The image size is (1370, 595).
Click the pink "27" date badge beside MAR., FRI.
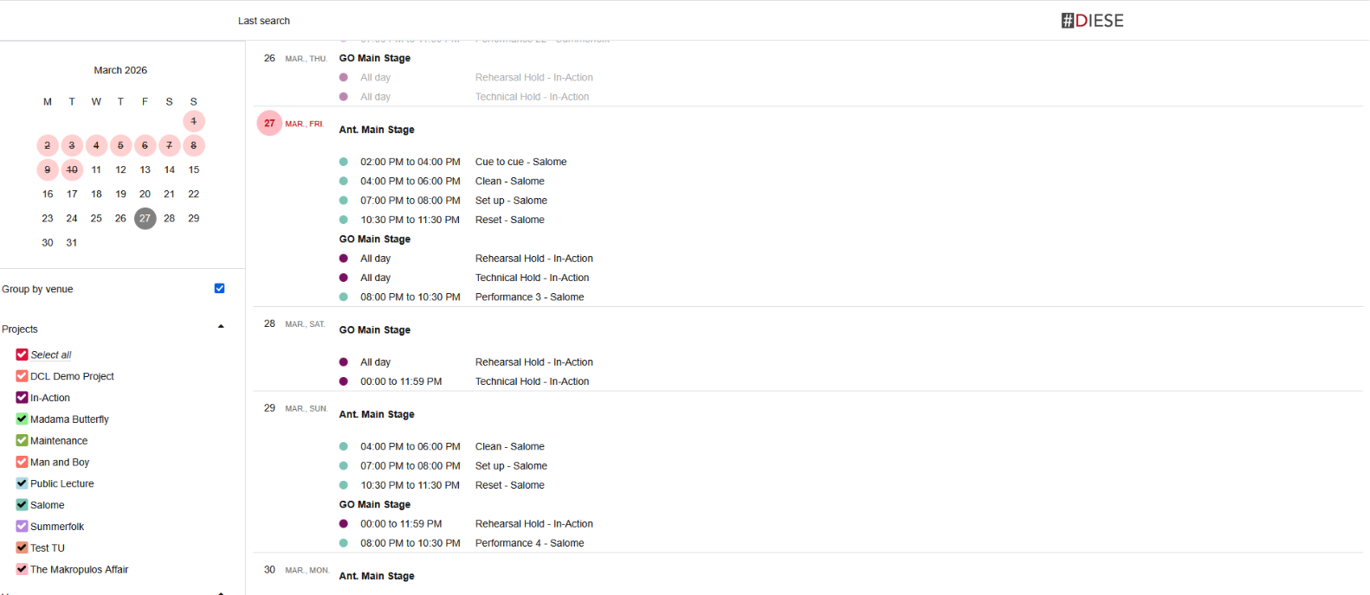(269, 123)
